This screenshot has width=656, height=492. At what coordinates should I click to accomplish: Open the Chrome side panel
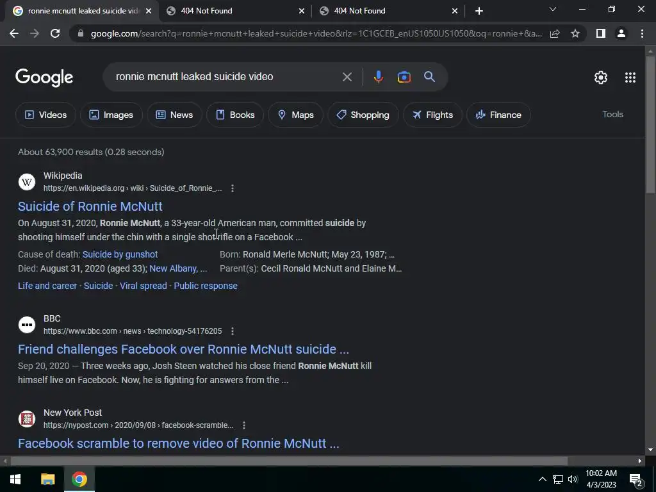pyautogui.click(x=601, y=33)
